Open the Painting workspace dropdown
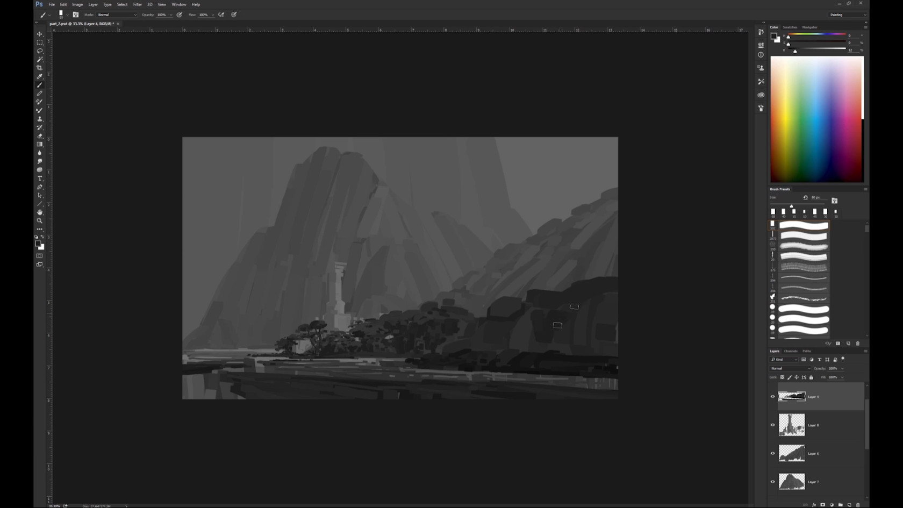 [848, 15]
